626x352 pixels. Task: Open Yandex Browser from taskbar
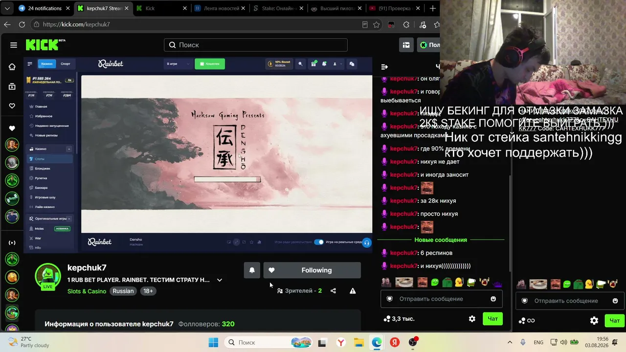tap(340, 343)
